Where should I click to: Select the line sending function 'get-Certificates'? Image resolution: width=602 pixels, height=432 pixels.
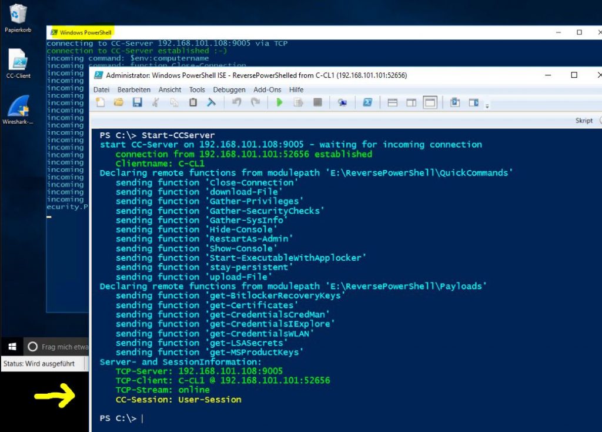pos(207,305)
